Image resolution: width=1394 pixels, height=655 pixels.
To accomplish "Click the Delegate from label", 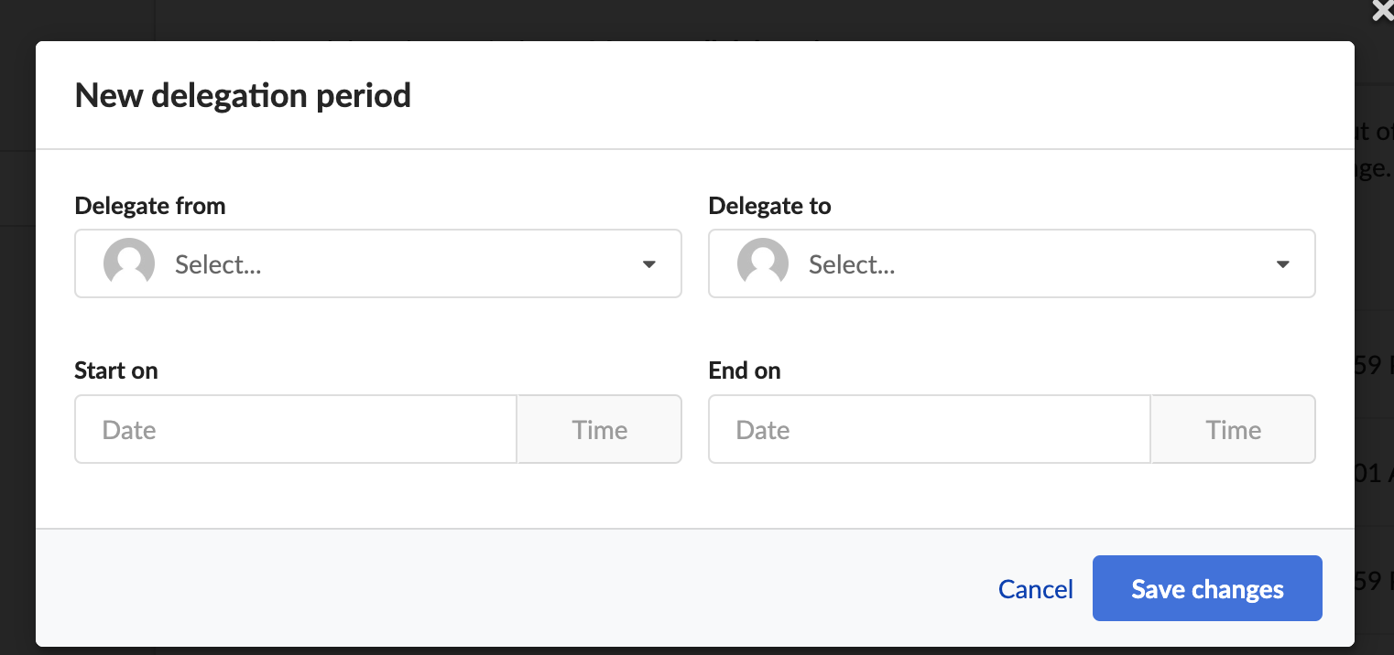I will pos(150,206).
